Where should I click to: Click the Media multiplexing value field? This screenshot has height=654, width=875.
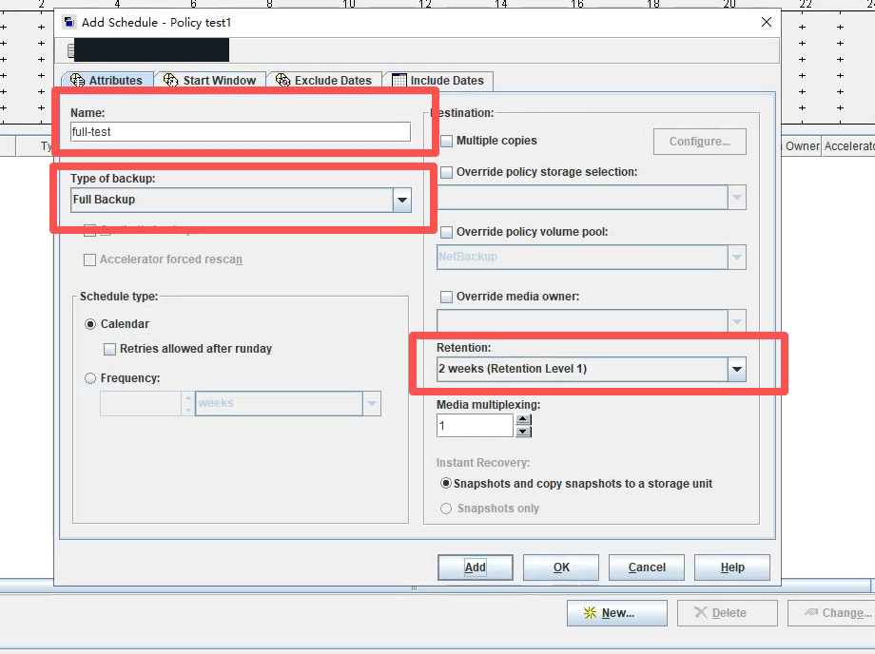point(475,426)
